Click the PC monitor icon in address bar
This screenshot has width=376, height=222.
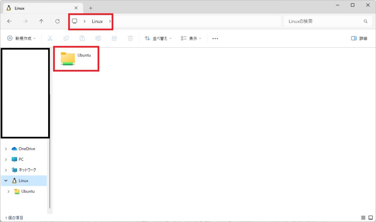pyautogui.click(x=75, y=21)
